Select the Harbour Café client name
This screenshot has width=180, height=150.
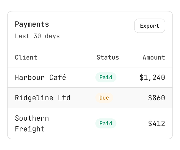click(40, 78)
